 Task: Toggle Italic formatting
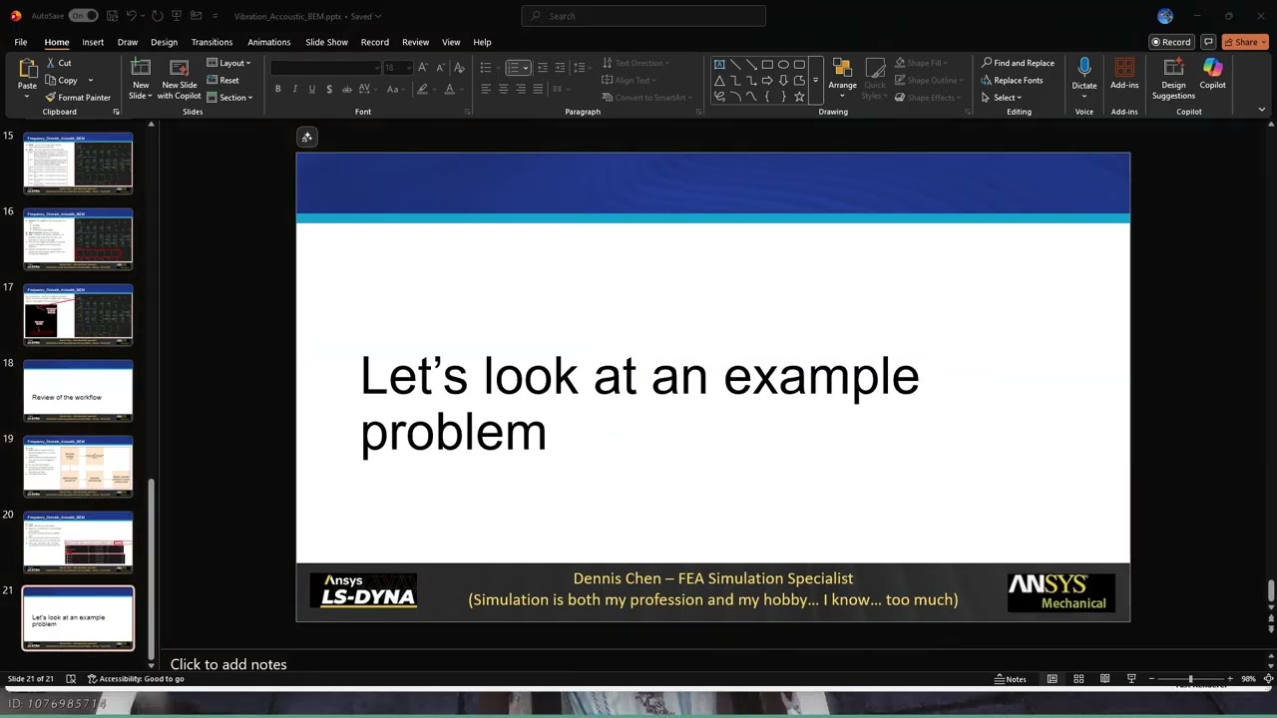[x=294, y=89]
